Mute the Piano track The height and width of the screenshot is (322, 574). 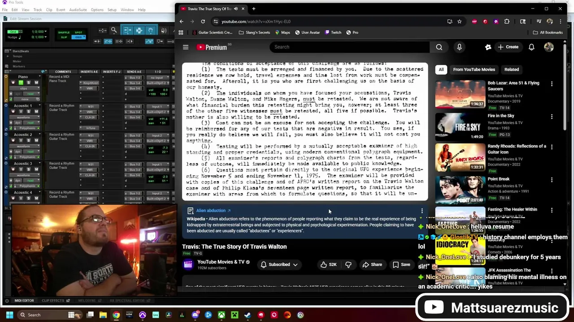36,82
